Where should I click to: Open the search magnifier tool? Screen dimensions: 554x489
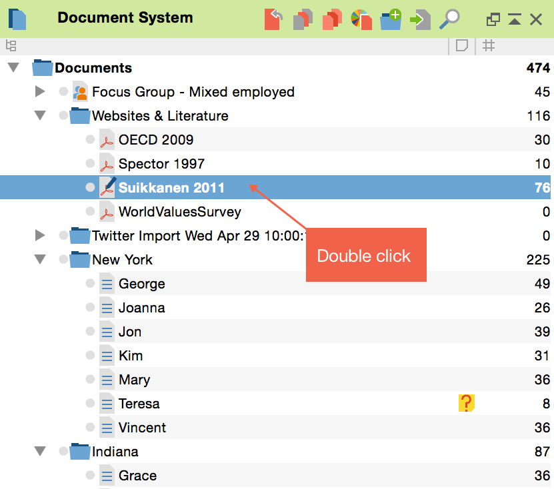click(449, 19)
